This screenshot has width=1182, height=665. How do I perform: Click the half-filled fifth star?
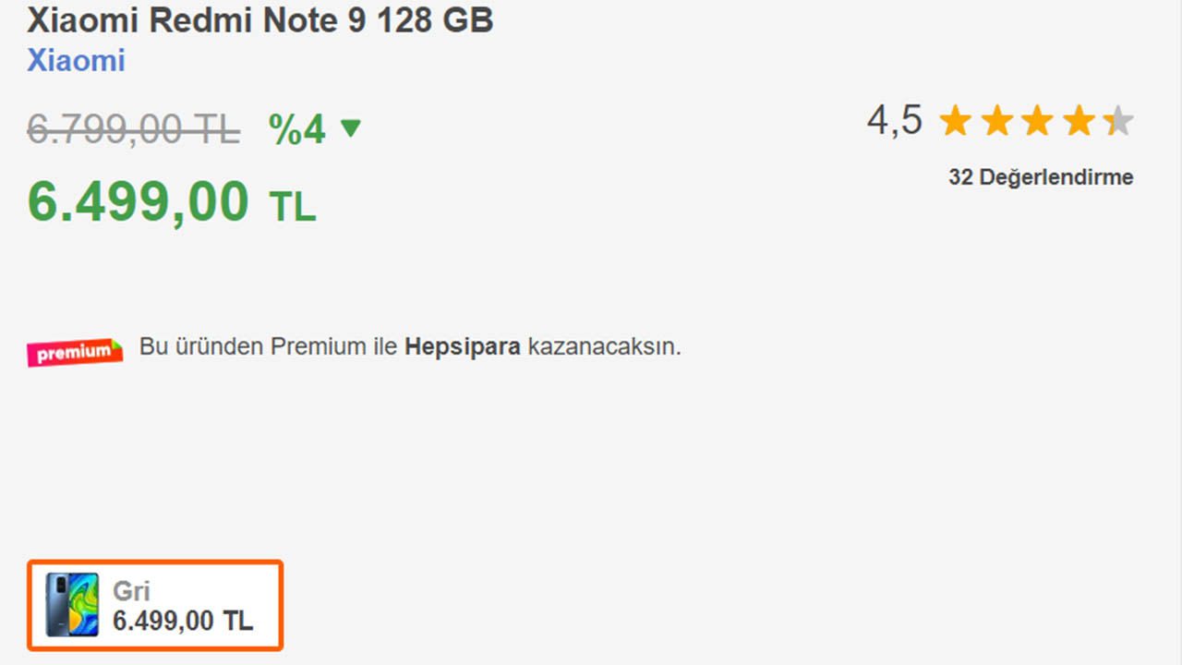click(x=1118, y=121)
